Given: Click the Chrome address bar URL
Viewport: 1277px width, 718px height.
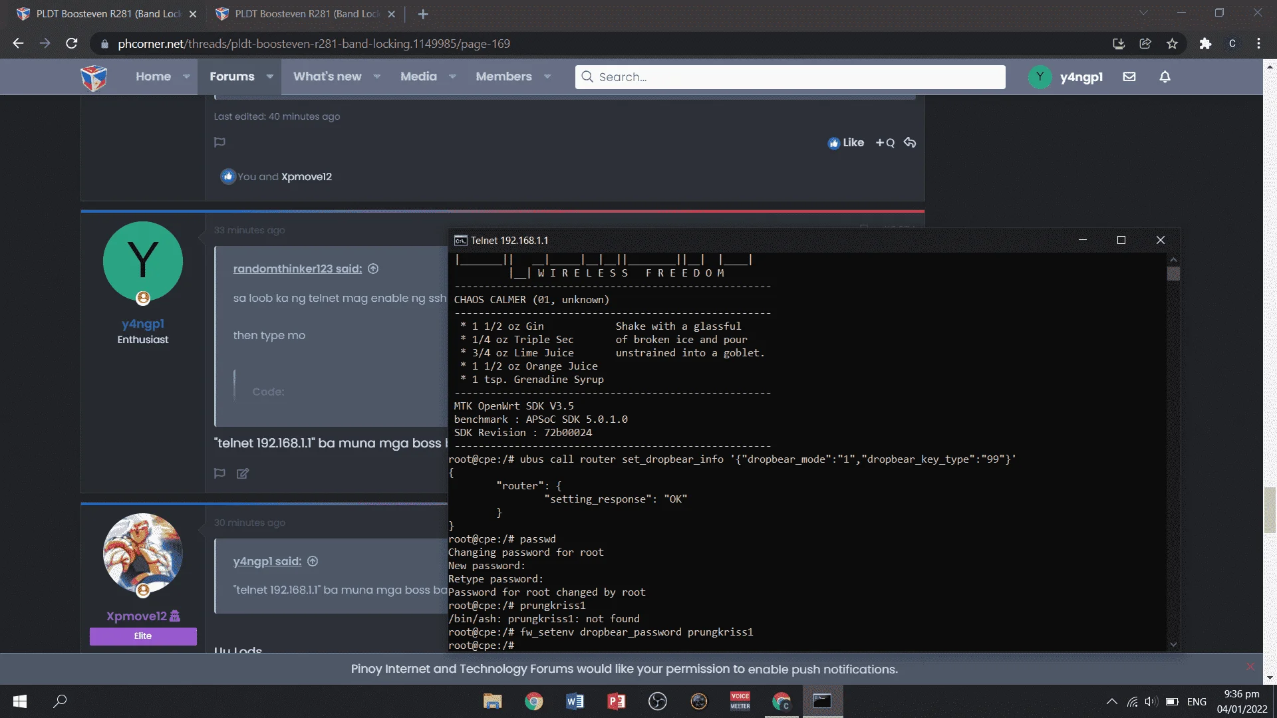Looking at the screenshot, I should (314, 44).
